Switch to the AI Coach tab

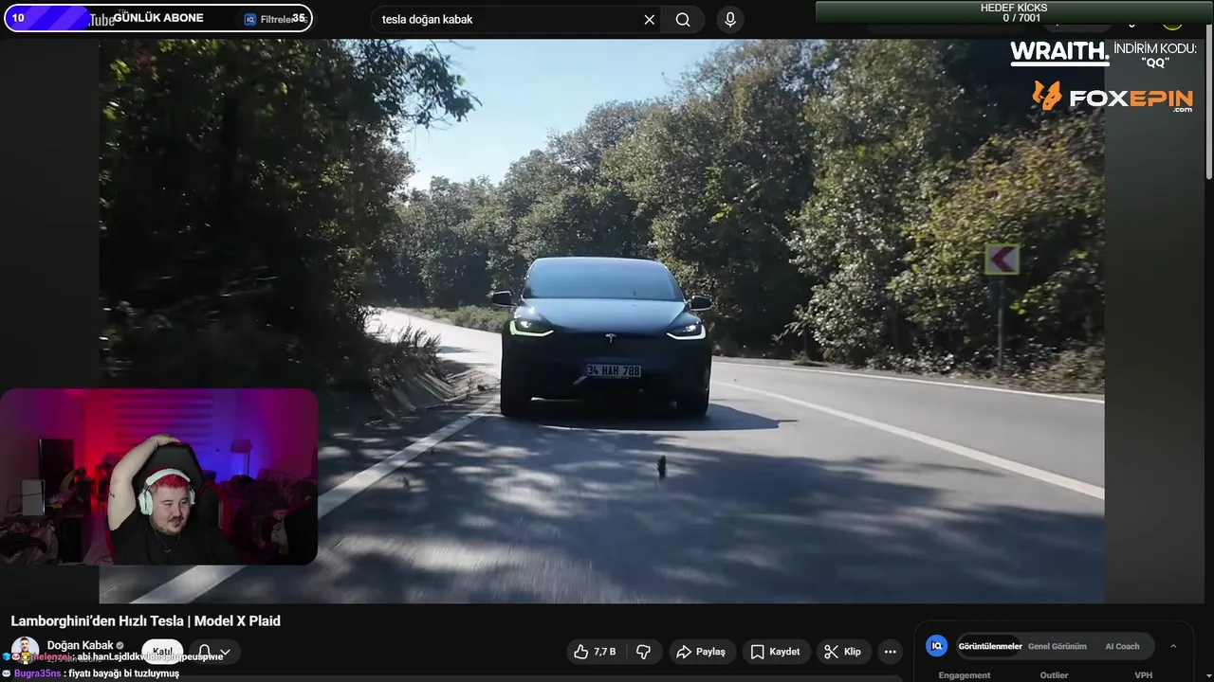click(1122, 646)
